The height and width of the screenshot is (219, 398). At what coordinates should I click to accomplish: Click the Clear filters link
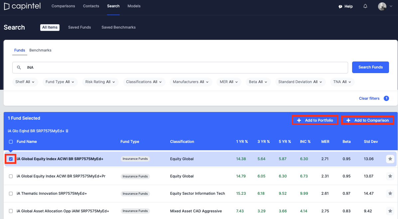click(369, 98)
